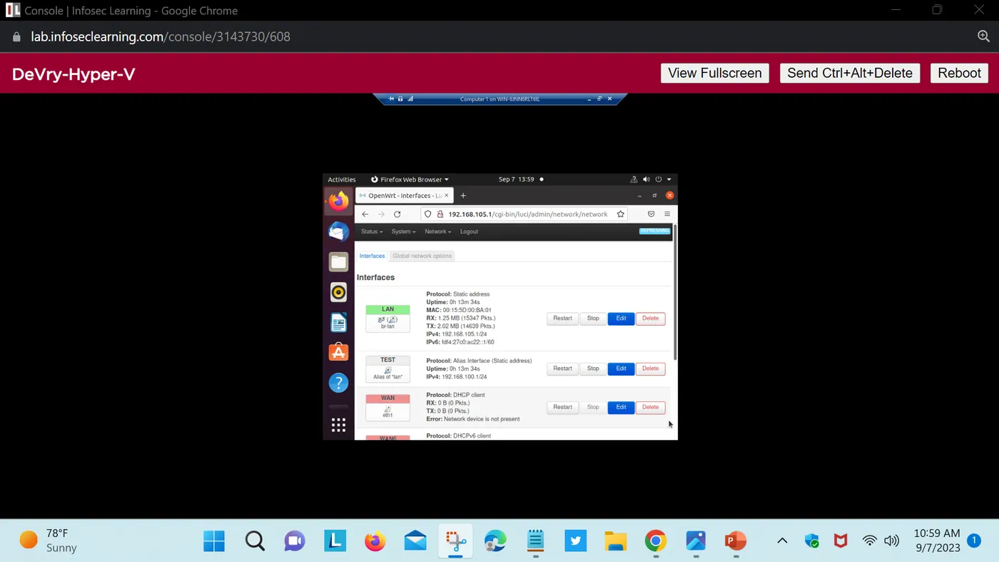Screen dimensions: 999x562
Task: Expand the Network dropdown menu
Action: [x=438, y=231]
